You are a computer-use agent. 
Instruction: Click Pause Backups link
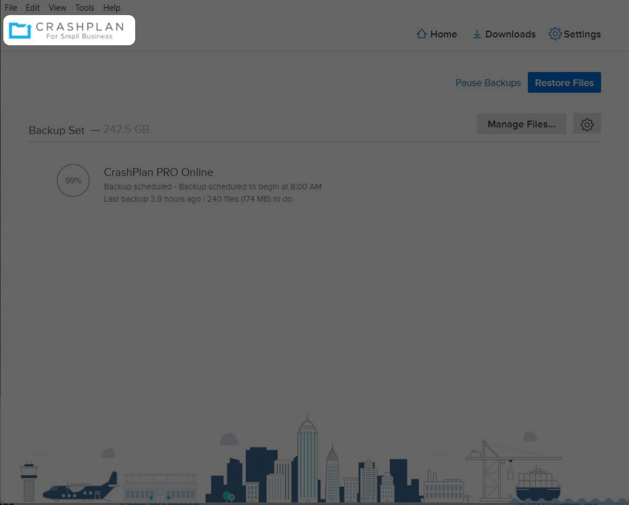(488, 83)
